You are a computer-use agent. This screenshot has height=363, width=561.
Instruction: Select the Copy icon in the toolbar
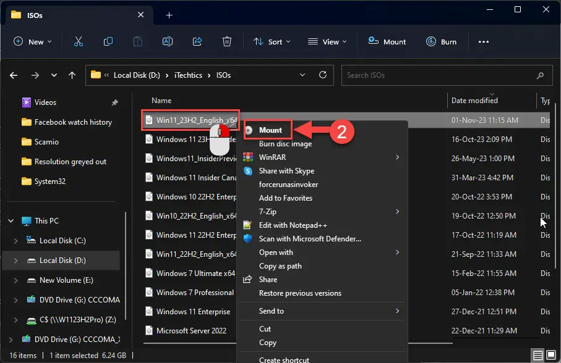[x=108, y=41]
